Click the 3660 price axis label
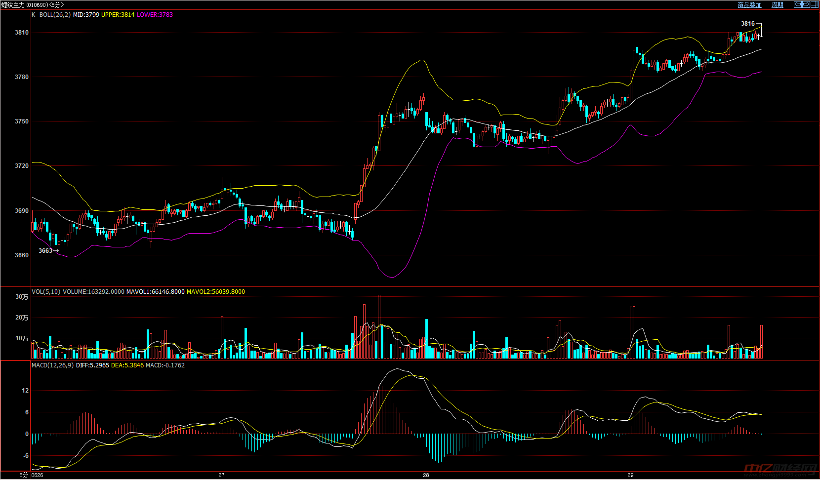 coord(22,255)
